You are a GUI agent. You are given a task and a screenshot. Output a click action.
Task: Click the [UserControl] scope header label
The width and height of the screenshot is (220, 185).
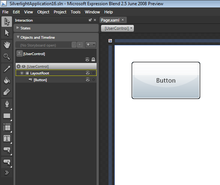34,54
